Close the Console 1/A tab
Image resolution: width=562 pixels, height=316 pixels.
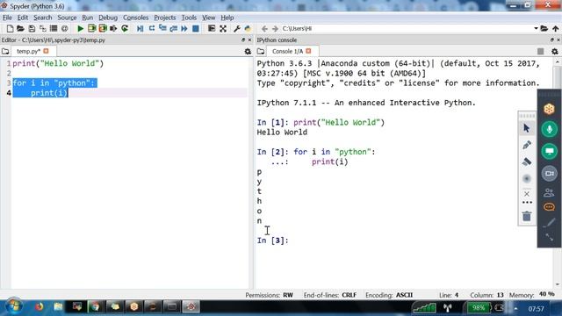pos(308,51)
